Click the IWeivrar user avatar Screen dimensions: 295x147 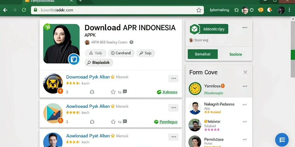click(195, 125)
